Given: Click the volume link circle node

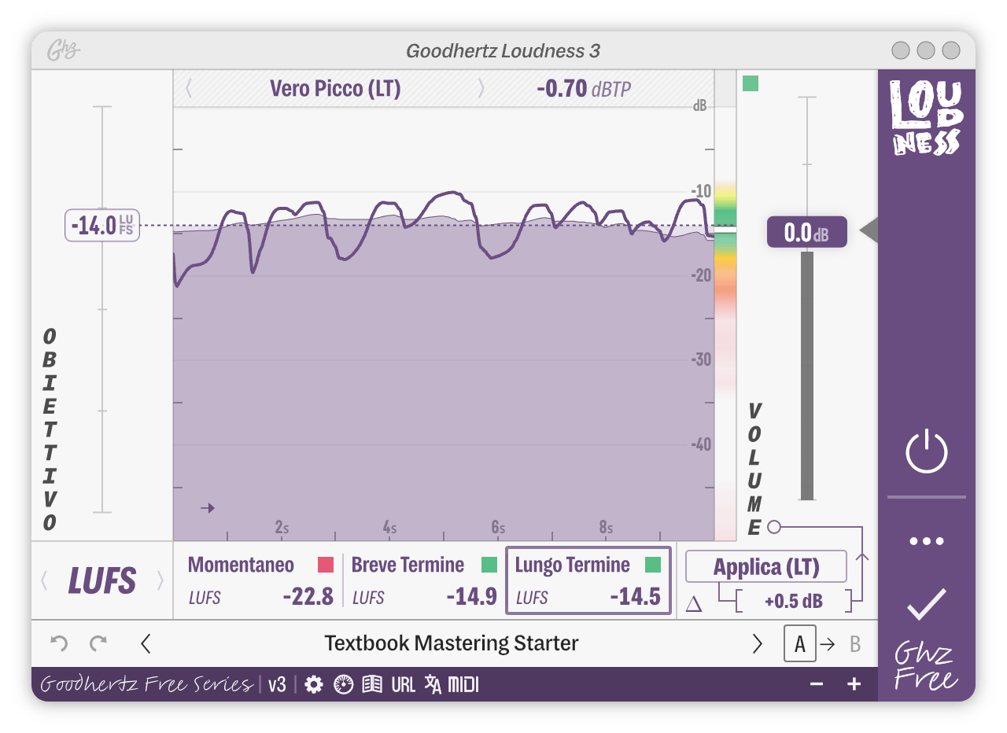Looking at the screenshot, I should pyautogui.click(x=774, y=526).
